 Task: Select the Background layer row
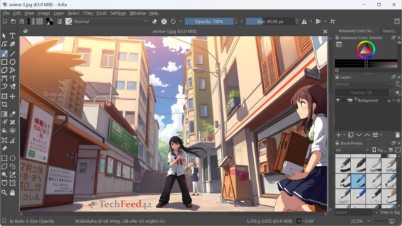coord(368,100)
